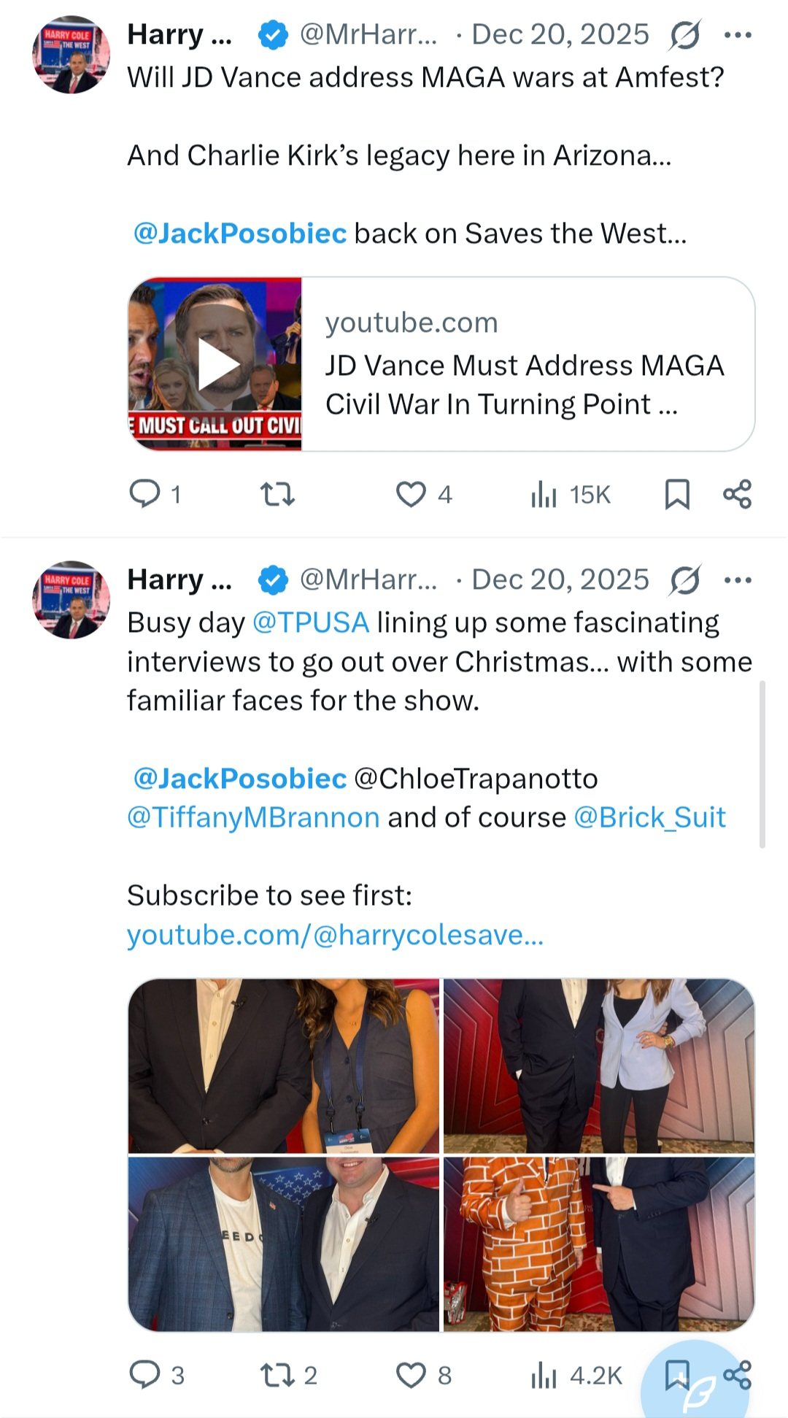
Task: Open the @Brick_Suit profile mention
Action: pyautogui.click(x=649, y=817)
